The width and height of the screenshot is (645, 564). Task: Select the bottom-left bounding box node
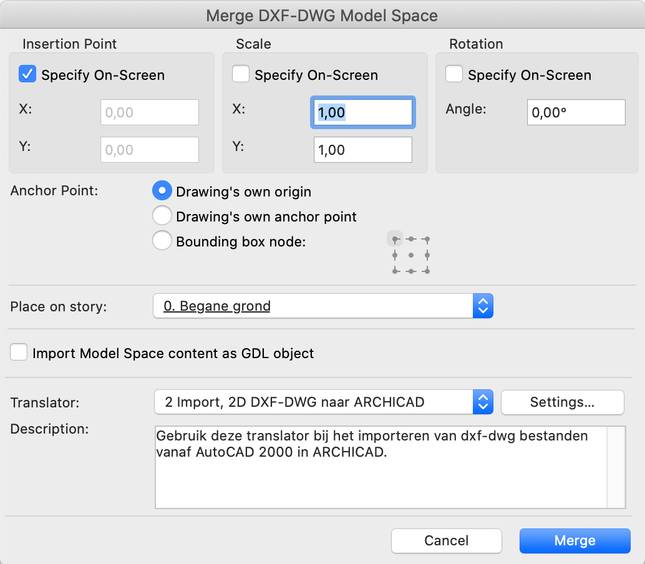click(x=395, y=271)
